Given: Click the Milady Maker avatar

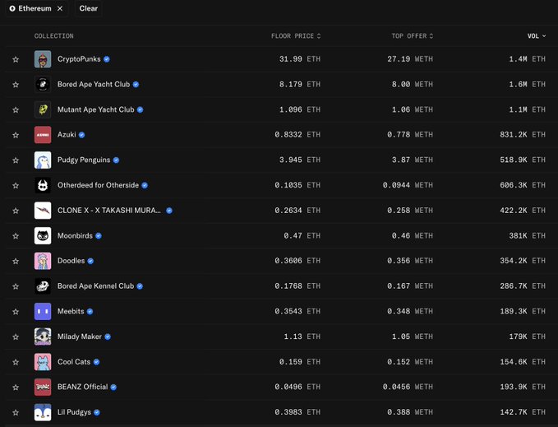Looking at the screenshot, I should (43, 336).
